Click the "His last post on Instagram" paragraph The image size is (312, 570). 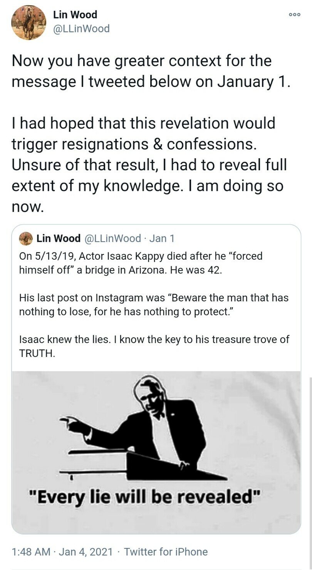tap(153, 305)
